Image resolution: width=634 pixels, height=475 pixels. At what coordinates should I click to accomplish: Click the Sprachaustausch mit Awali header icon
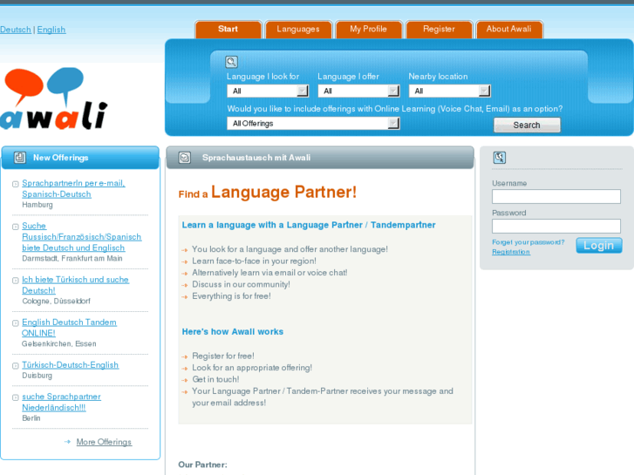[185, 157]
